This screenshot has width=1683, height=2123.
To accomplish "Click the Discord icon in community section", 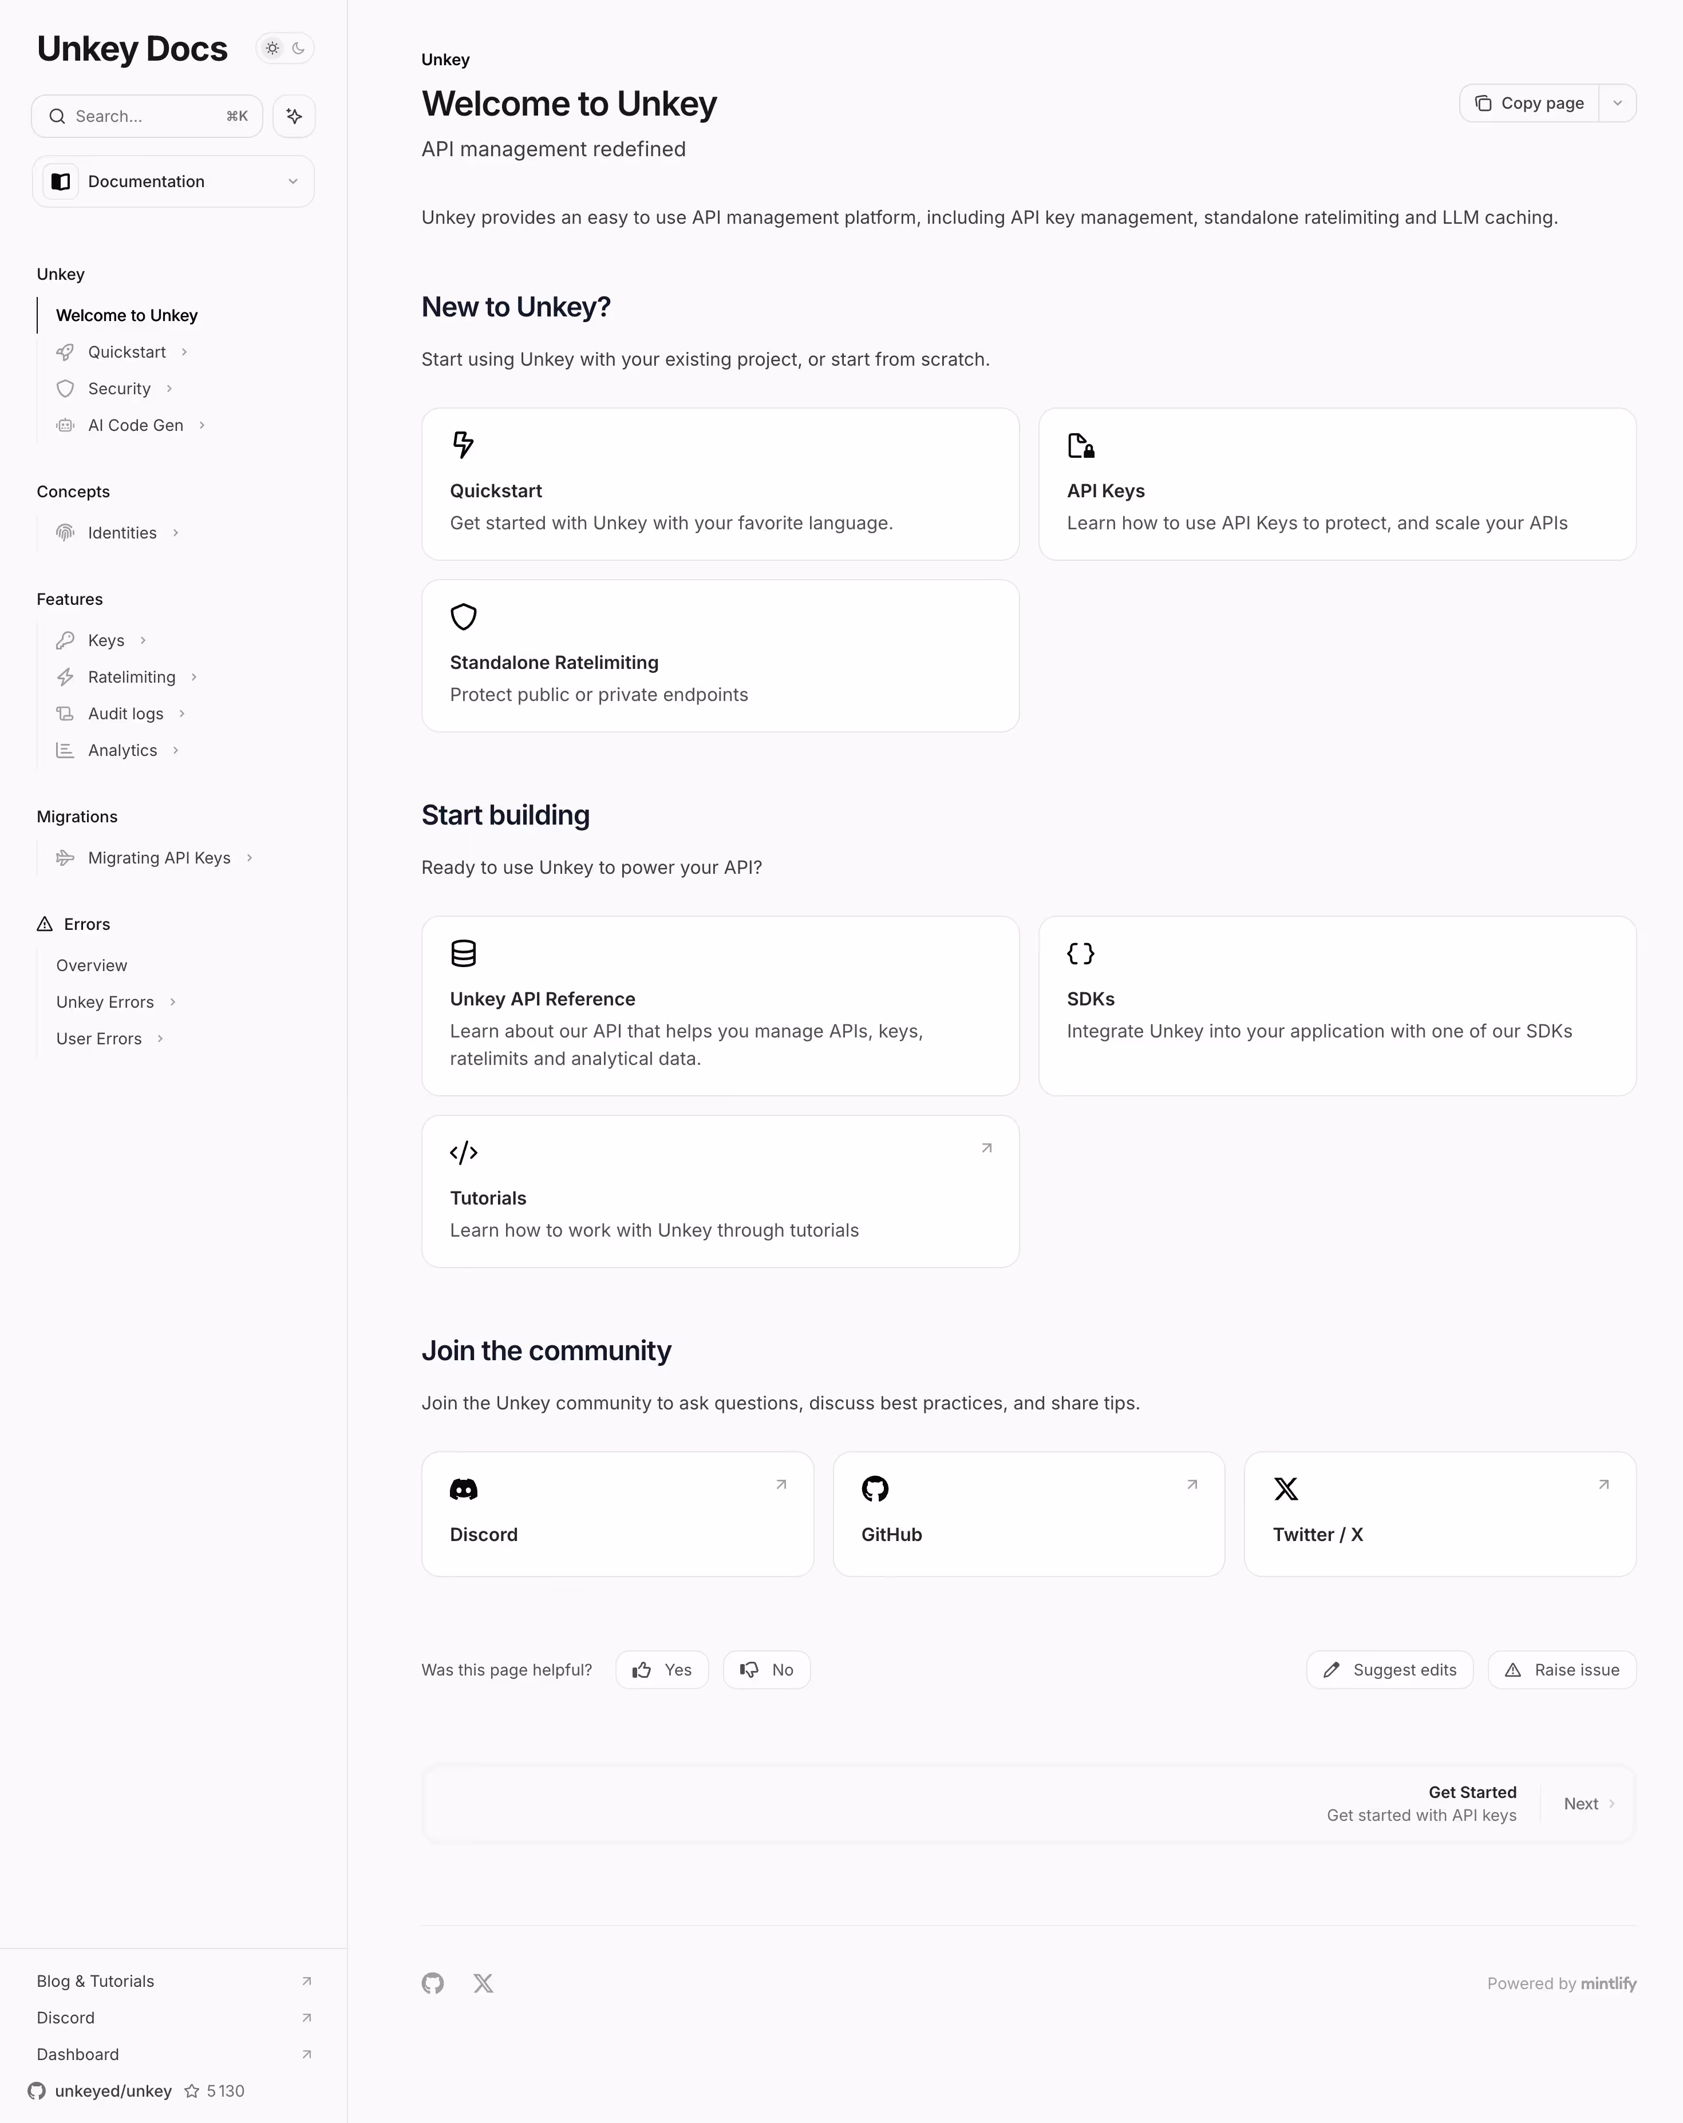I will [464, 1489].
